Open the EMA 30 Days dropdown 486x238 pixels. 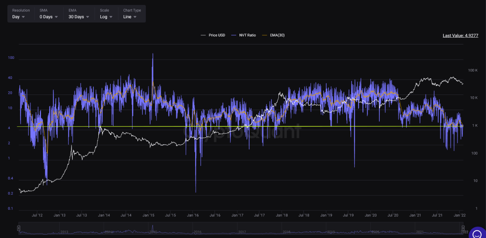(79, 17)
